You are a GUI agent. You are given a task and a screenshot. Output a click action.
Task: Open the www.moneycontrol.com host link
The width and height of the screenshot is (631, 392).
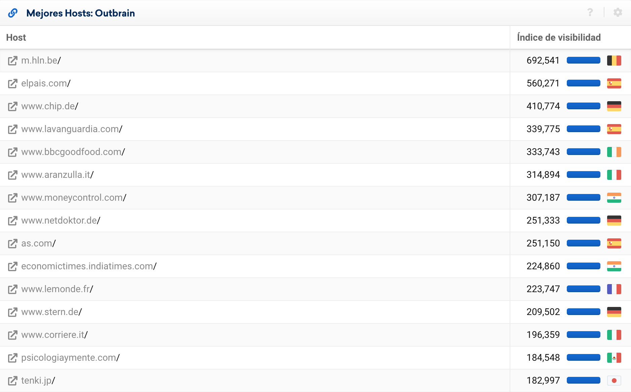click(72, 198)
